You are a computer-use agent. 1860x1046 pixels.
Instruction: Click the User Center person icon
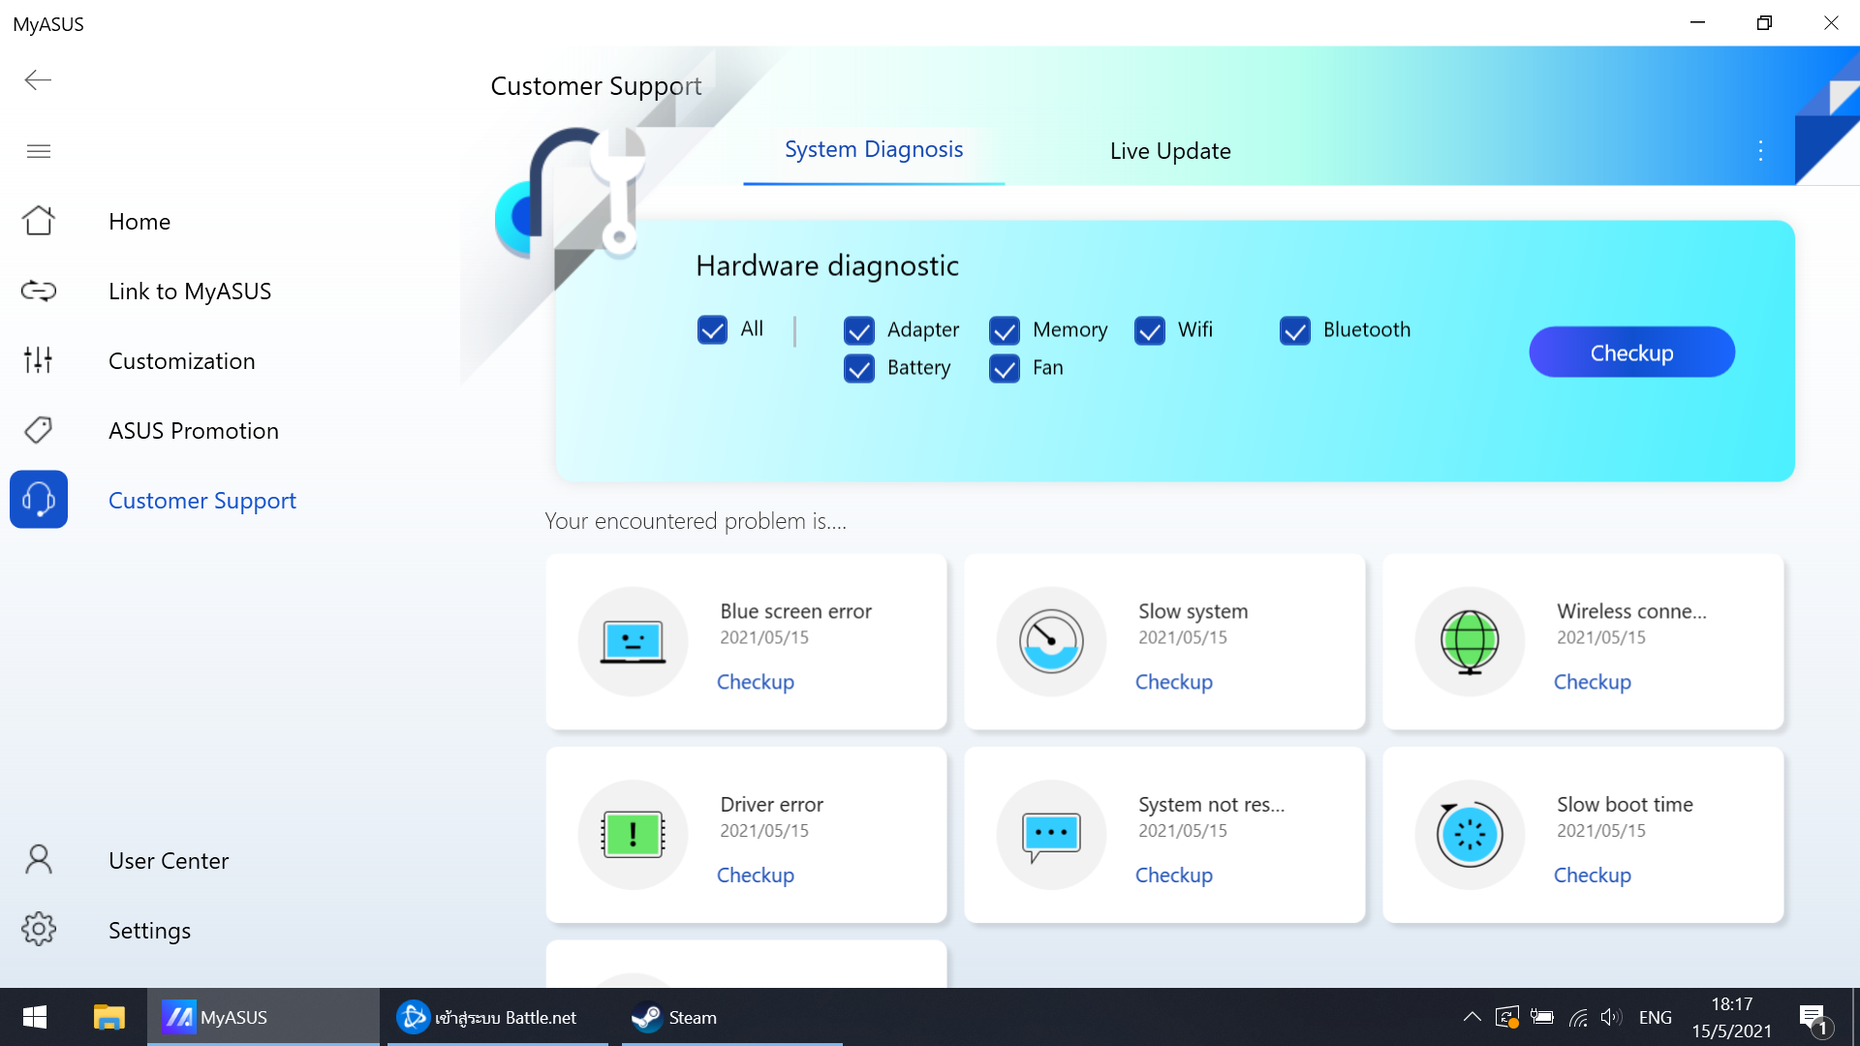pos(39,860)
